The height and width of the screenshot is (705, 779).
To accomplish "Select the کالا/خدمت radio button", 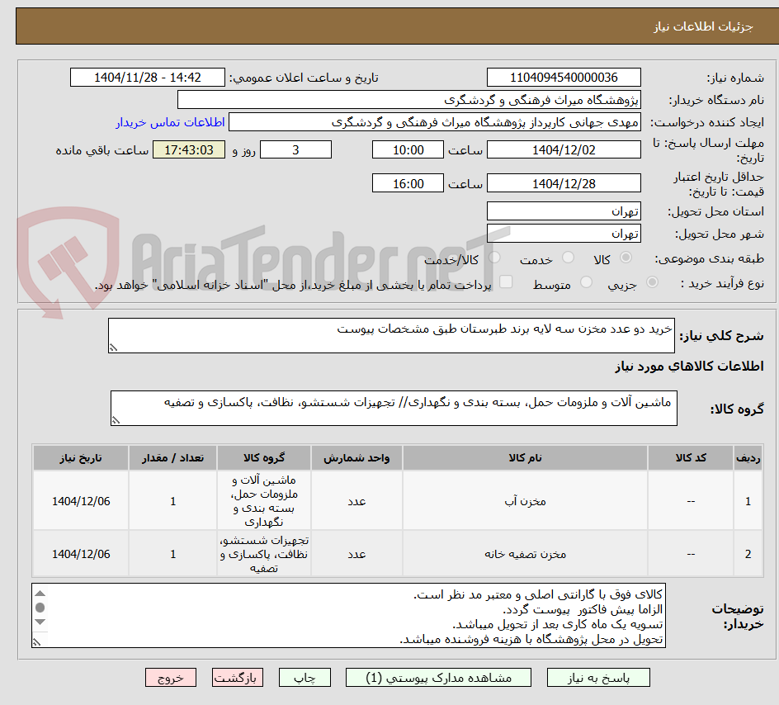I will tap(494, 258).
